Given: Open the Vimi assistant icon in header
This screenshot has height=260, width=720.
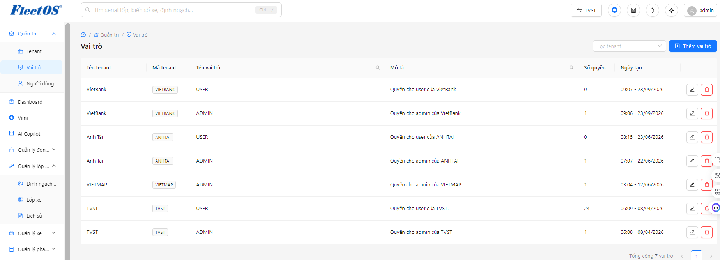Looking at the screenshot, I should [x=614, y=10].
